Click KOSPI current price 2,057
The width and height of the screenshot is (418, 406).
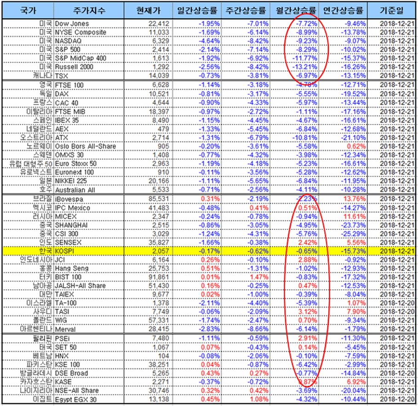click(x=148, y=251)
